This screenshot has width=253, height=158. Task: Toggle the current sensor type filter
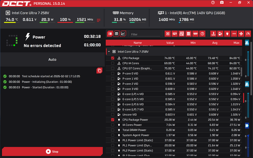coord(234,34)
